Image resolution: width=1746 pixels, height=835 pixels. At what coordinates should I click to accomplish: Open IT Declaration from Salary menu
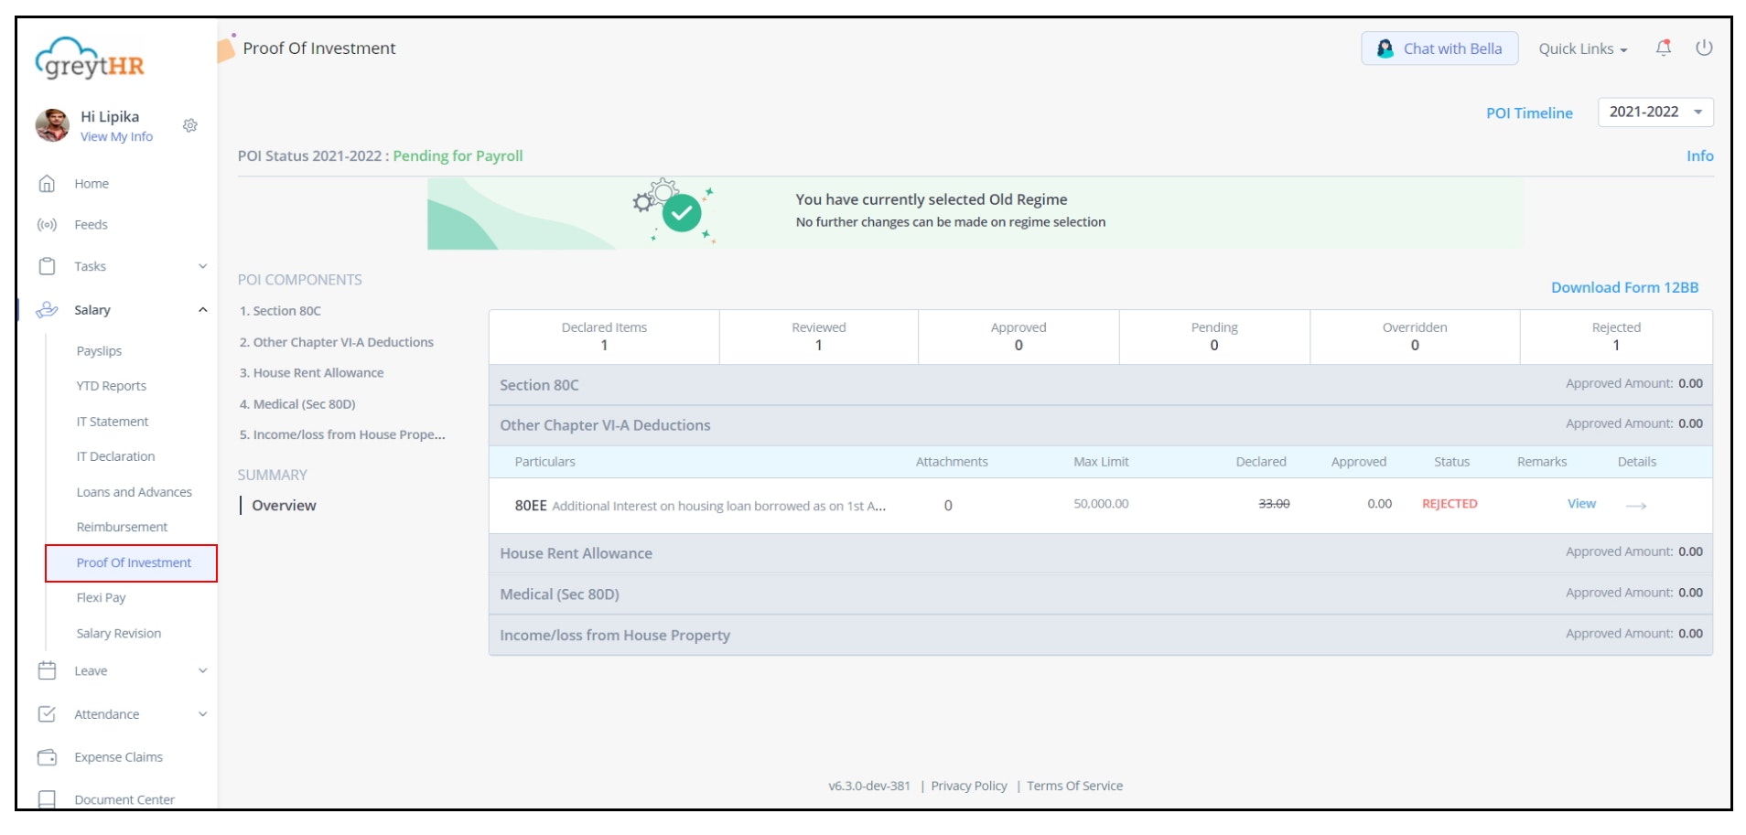116,456
